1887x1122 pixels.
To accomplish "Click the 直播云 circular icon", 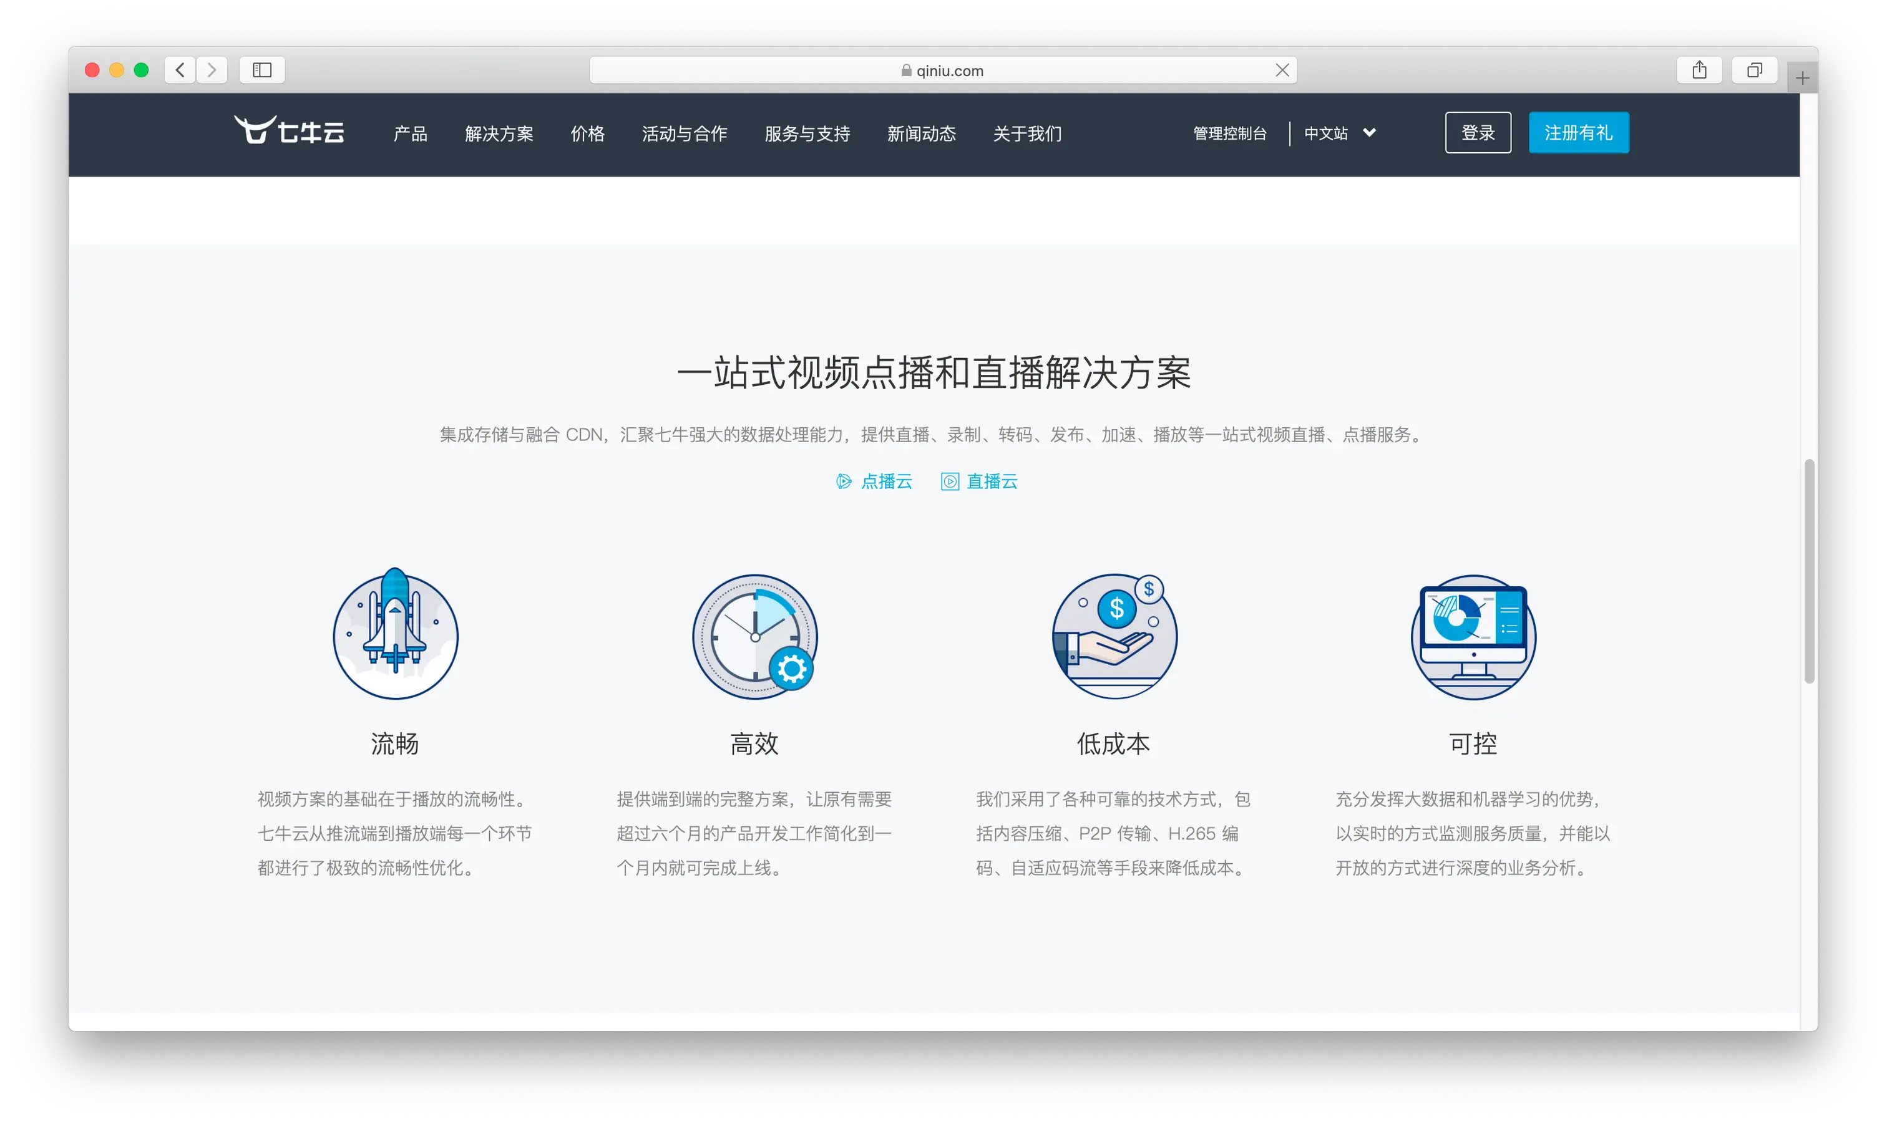I will tap(950, 481).
